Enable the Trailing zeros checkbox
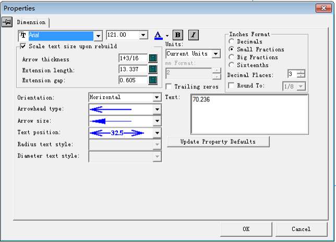Viewport: 336px width, 242px height. pos(168,86)
